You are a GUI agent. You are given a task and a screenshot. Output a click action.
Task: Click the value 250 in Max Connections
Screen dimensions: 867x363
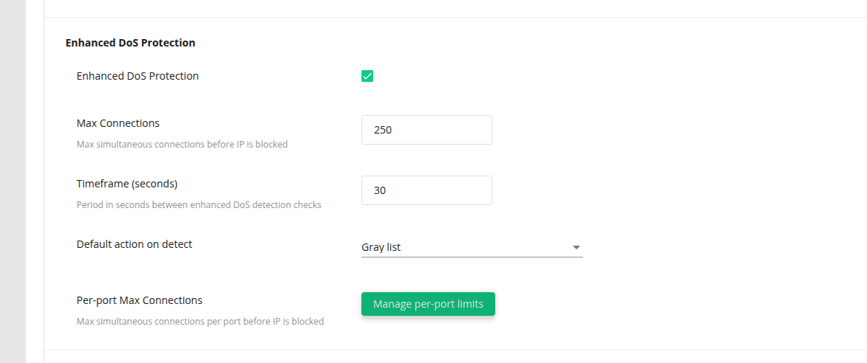(383, 130)
